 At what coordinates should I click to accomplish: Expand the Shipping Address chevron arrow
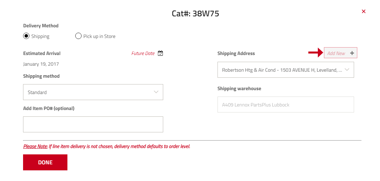coord(347,70)
